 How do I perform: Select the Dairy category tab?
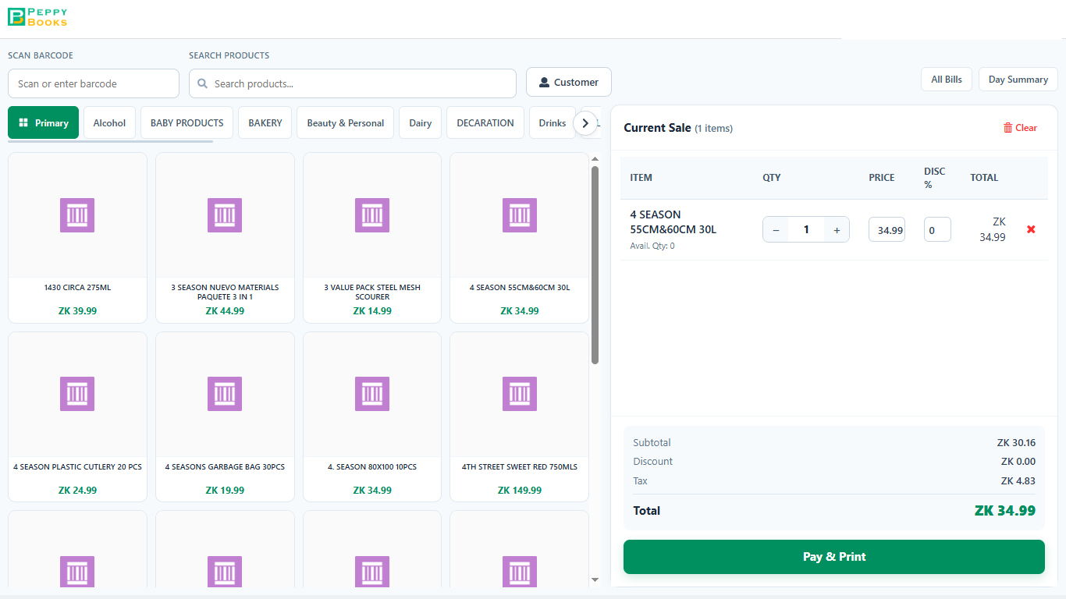[x=421, y=122]
